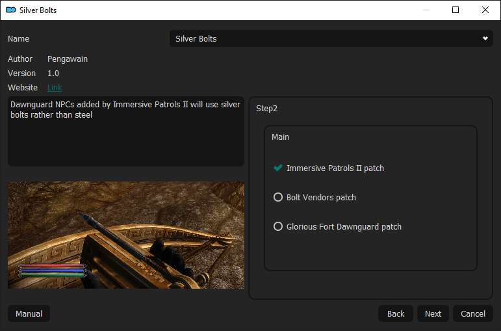This screenshot has width=501, height=331.
Task: Go Back to the previous step
Action: (x=396, y=313)
